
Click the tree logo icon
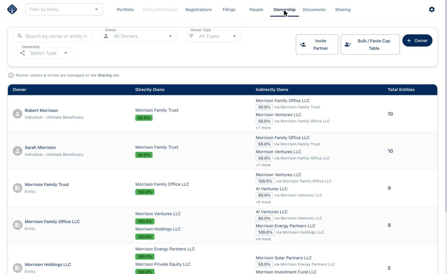[x=12, y=10]
